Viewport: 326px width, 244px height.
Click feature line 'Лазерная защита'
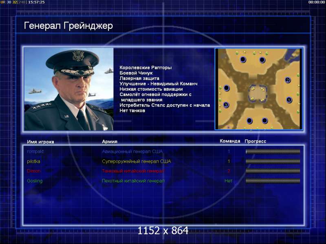(139, 78)
